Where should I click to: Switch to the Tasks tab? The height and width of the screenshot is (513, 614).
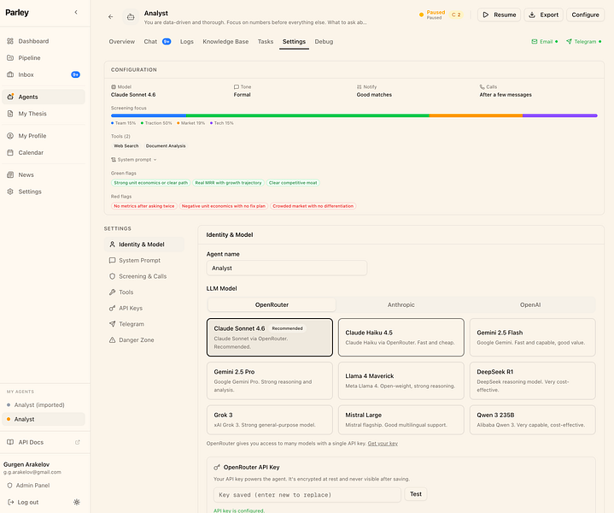[x=266, y=42]
